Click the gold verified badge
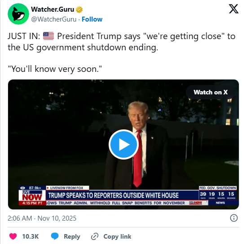 pyautogui.click(x=79, y=9)
